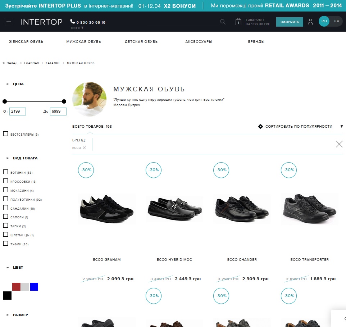Open the hamburger menu icon
This screenshot has height=327, width=346.
[9, 22]
